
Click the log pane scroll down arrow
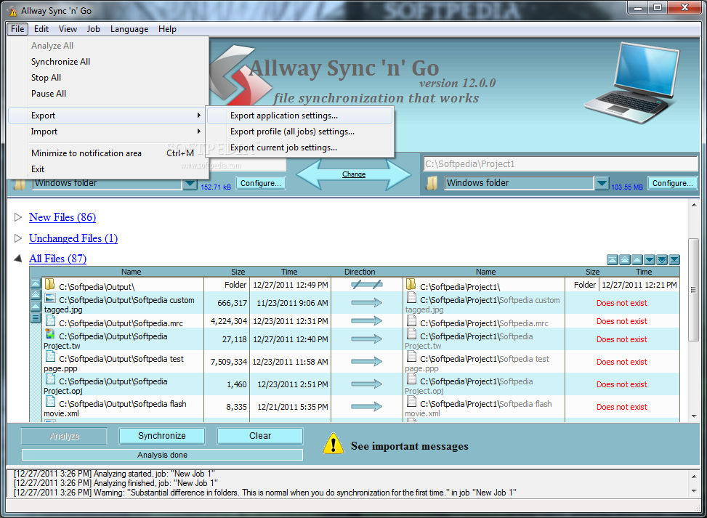[x=693, y=491]
